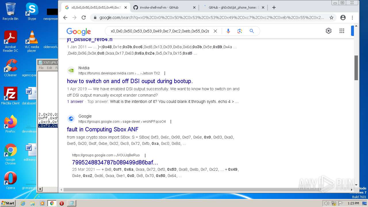Open Opera browser desktop shortcut

click(x=10, y=181)
